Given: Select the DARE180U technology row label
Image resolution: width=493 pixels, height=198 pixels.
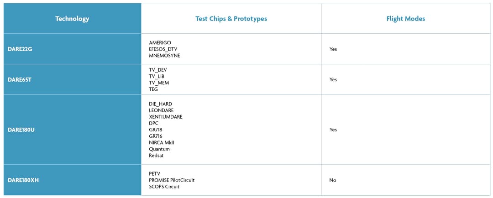Looking at the screenshot, I should pos(21,130).
